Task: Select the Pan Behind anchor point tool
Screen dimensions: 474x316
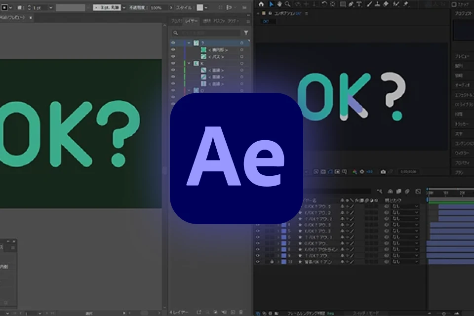Action: [332, 4]
